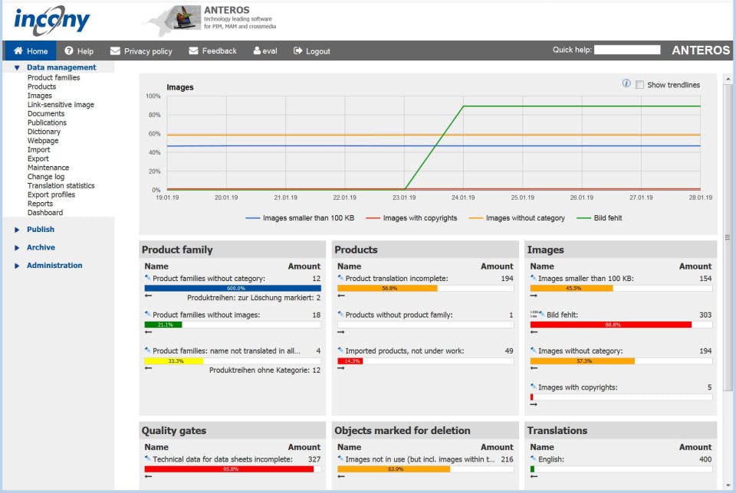736x493 pixels.
Task: Toggle Bild fehlt series in chart legend
Action: (x=600, y=218)
